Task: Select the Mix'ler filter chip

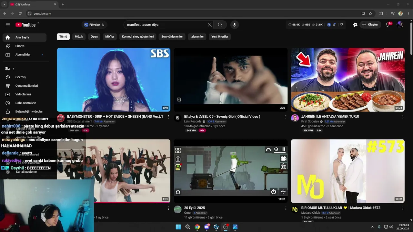Action: (110, 37)
